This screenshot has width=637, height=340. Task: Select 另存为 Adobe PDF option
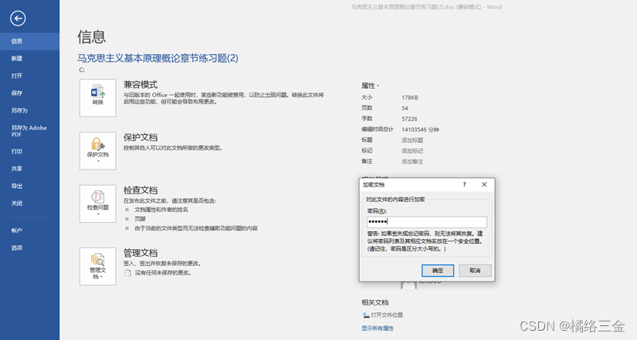[x=29, y=130]
